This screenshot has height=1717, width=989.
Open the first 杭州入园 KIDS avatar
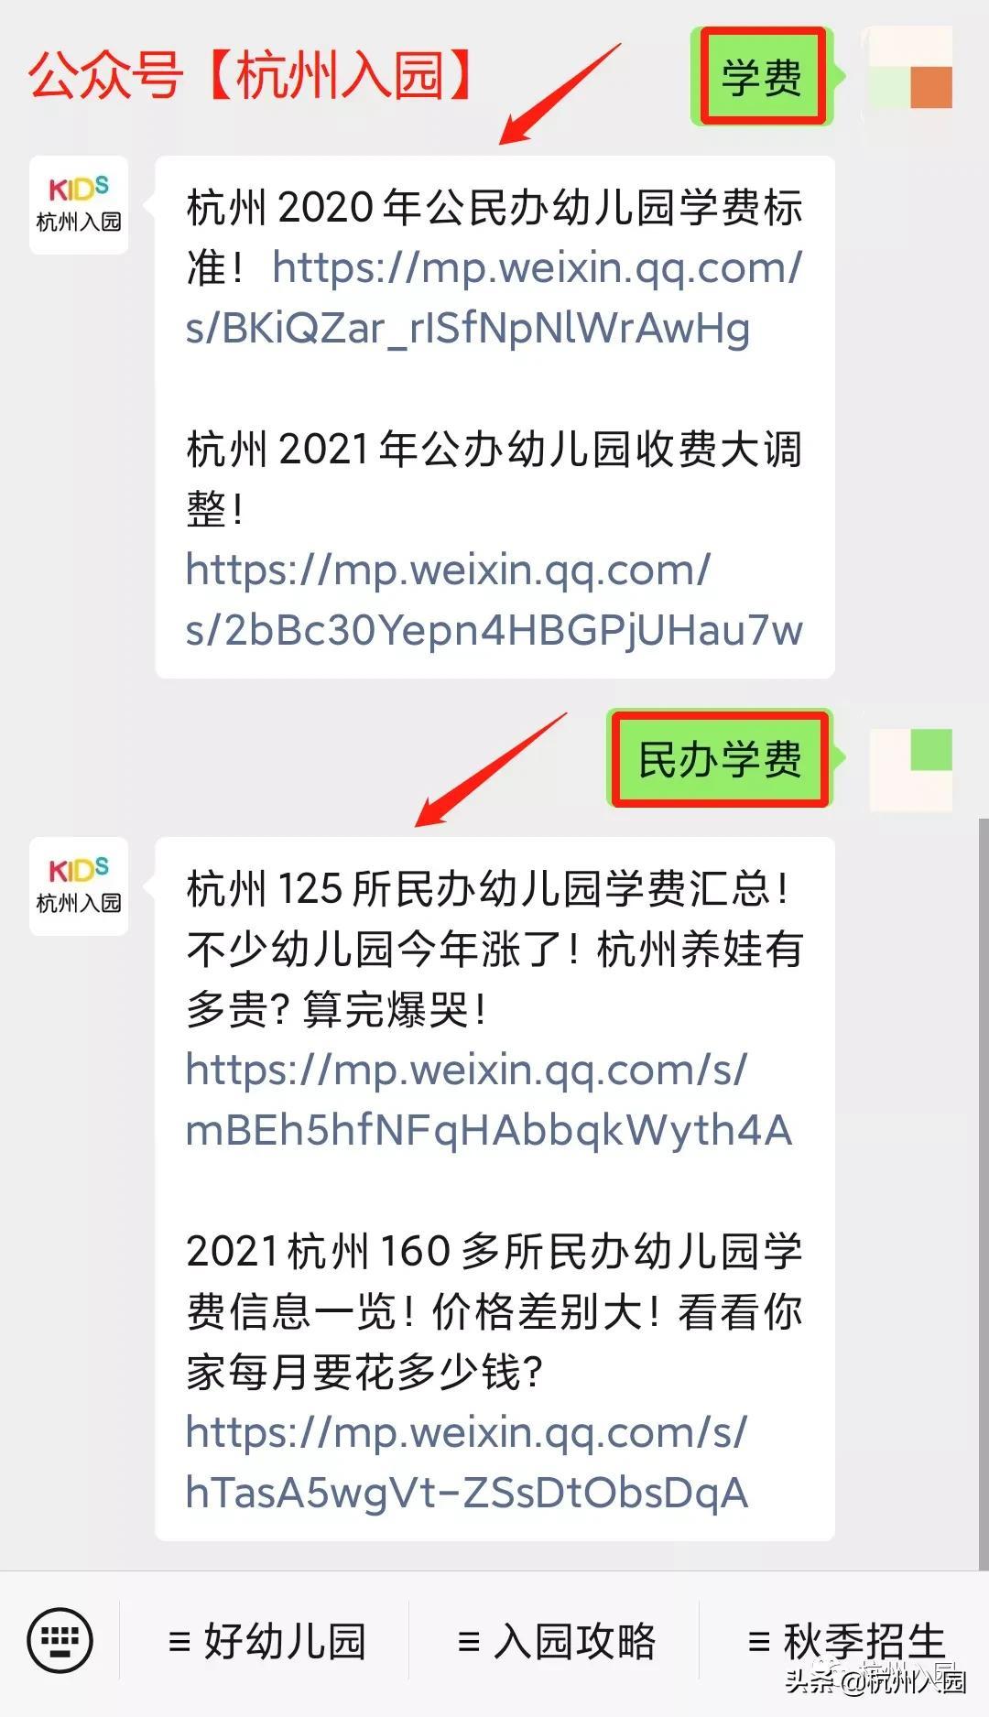click(x=79, y=205)
